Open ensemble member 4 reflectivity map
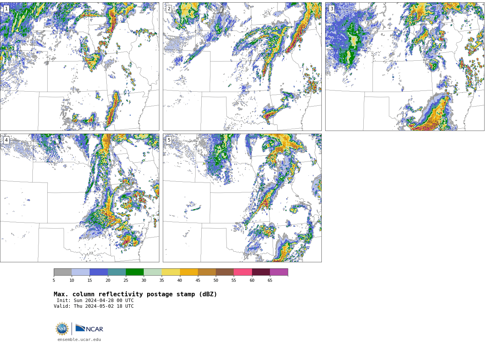The image size is (488, 344). (80, 198)
